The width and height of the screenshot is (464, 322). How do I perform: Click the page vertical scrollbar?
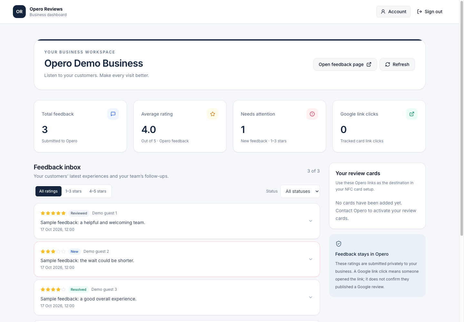click(462, 119)
